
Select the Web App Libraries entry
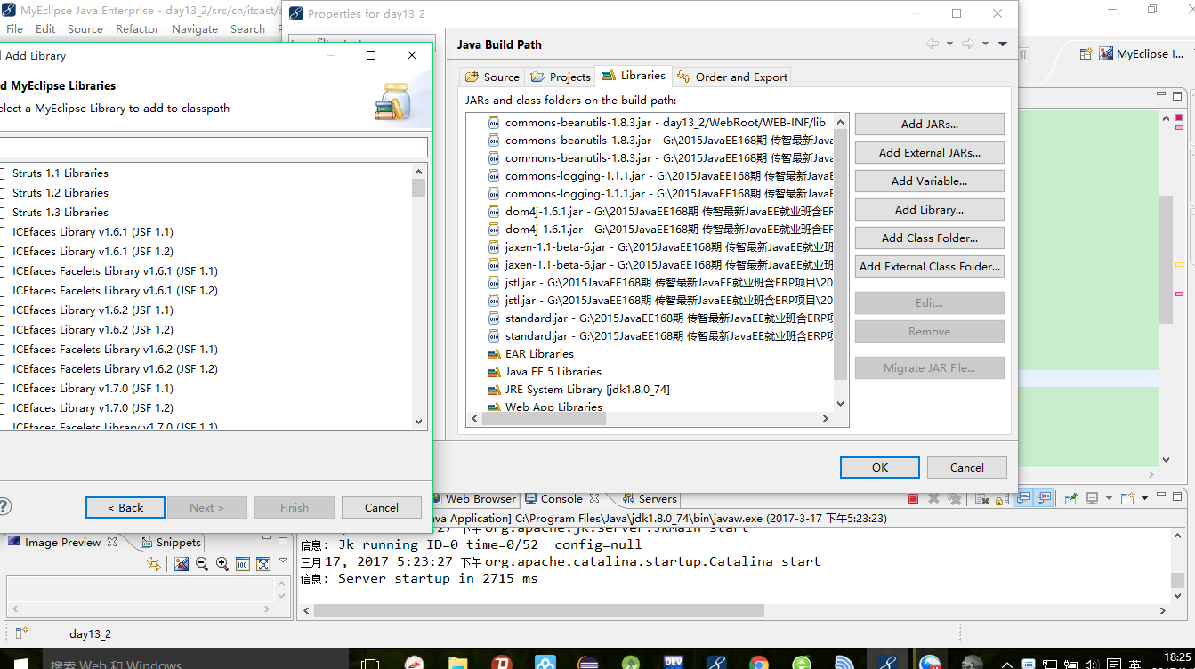coord(545,407)
